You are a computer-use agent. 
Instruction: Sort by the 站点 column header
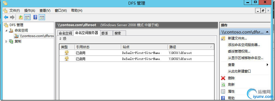[x=144, y=47]
